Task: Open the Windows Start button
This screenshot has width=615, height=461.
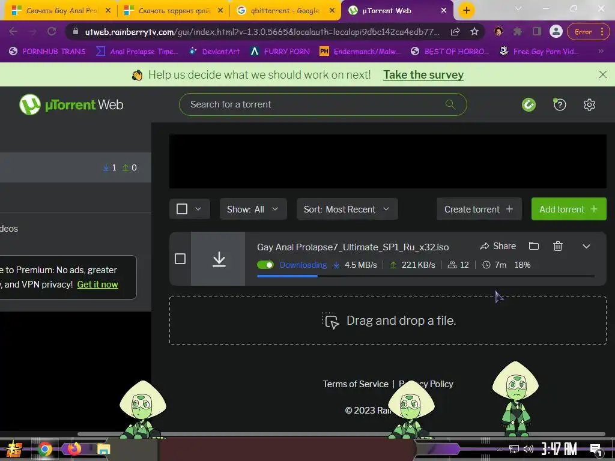Action: (14, 449)
